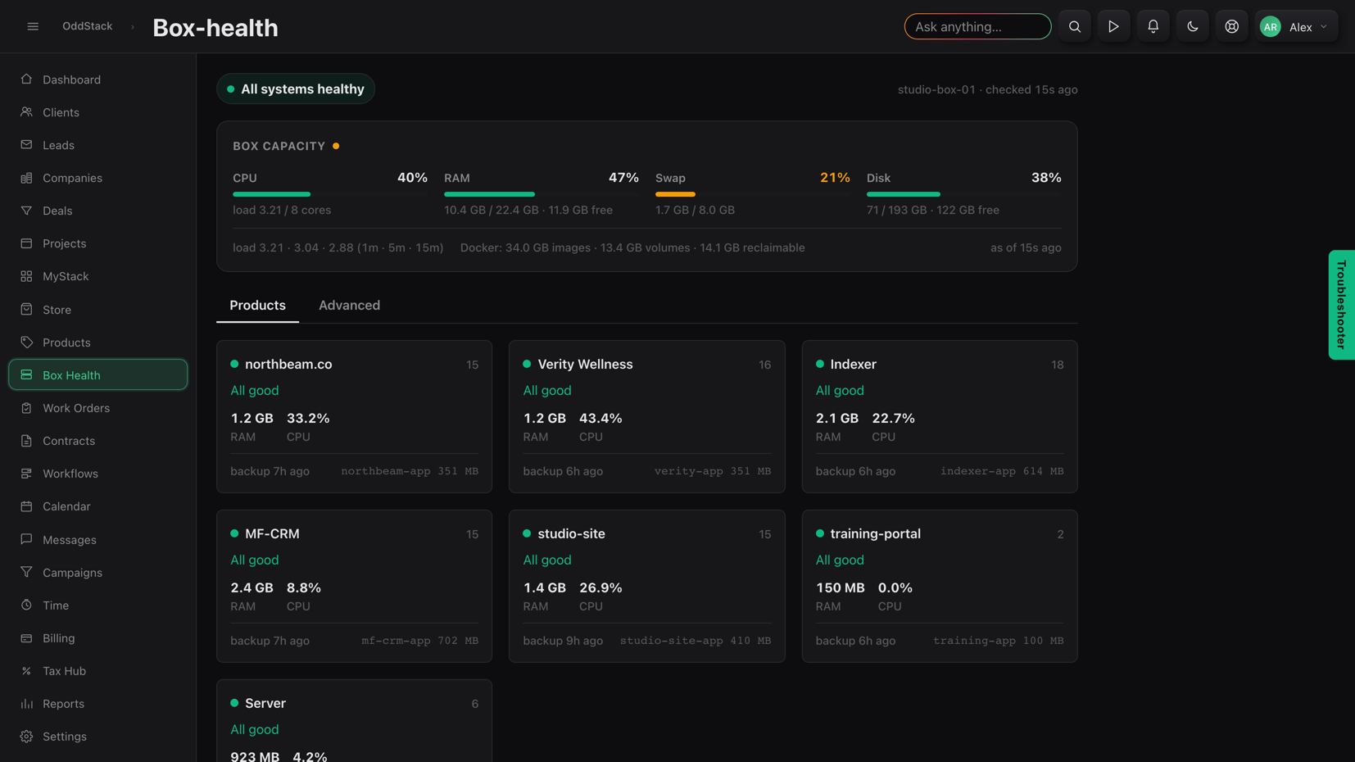The width and height of the screenshot is (1355, 762).
Task: Click Contracts document icon in sidebar
Action: [x=26, y=441]
